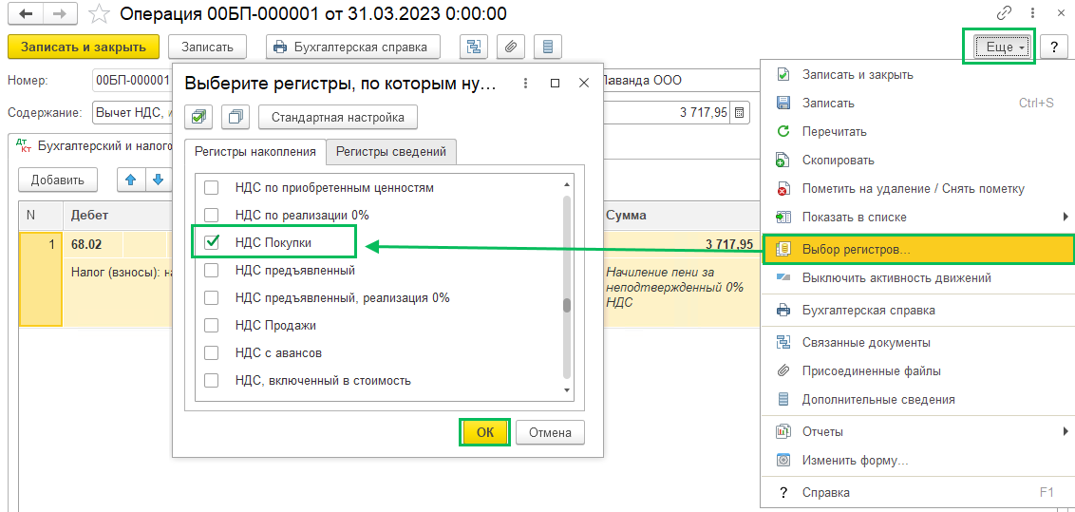
Task: Mark operation as favorite with star
Action: (x=98, y=14)
